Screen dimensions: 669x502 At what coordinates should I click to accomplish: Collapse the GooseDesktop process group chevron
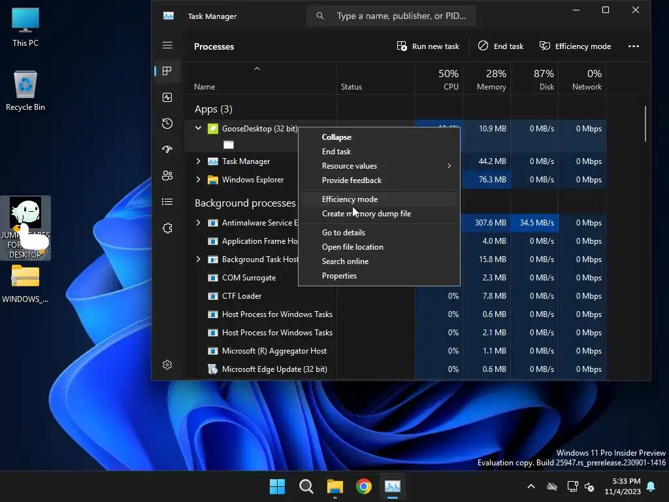click(198, 128)
